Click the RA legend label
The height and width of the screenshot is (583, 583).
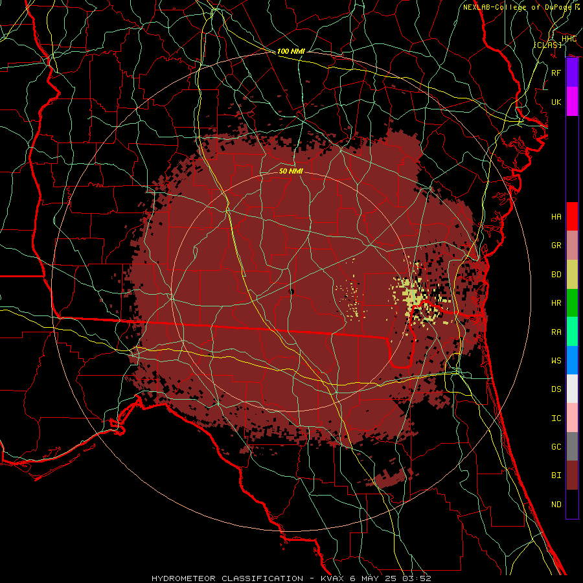556,332
